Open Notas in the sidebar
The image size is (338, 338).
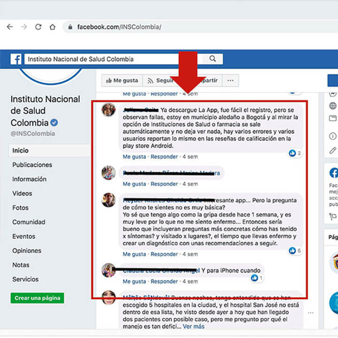21,265
